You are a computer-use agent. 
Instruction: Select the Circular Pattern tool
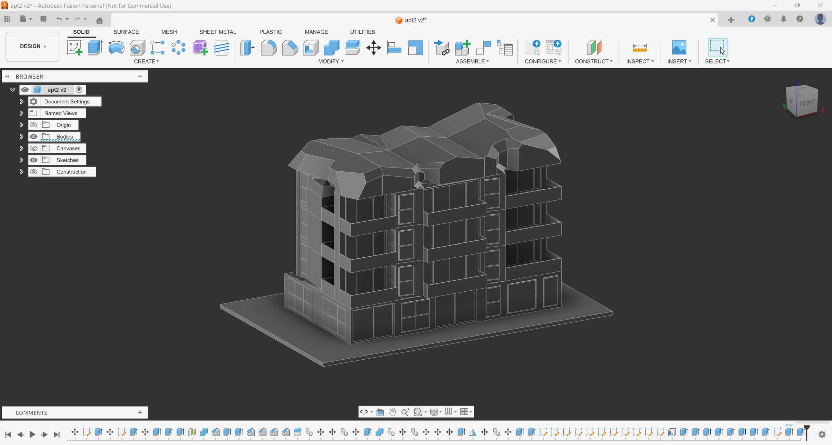179,48
